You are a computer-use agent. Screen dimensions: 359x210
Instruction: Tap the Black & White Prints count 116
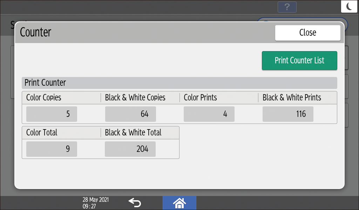point(288,114)
